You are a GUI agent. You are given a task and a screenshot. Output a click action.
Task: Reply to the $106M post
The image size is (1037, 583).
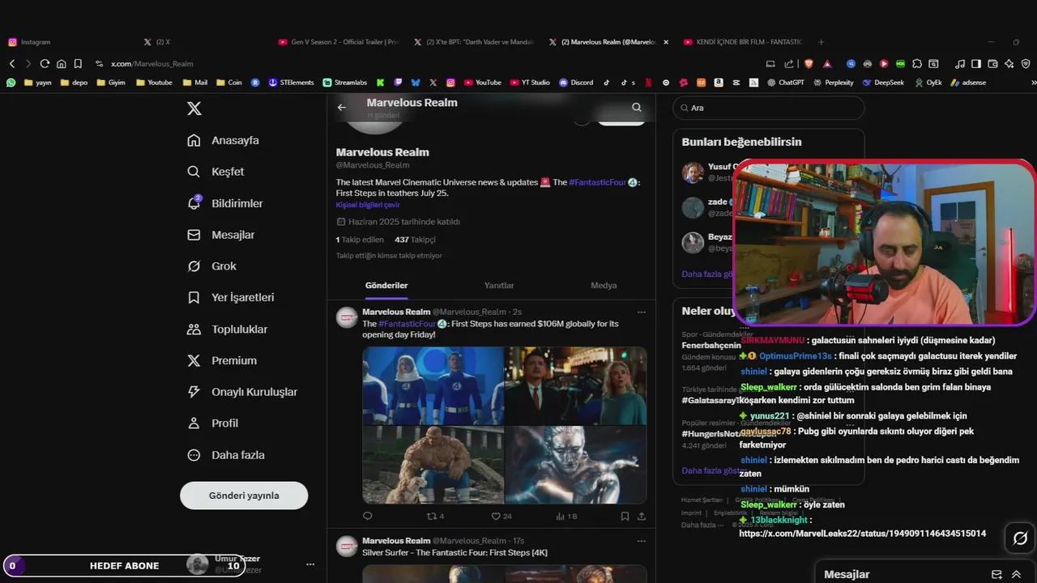click(368, 516)
